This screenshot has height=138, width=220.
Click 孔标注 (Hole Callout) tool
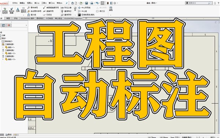click(47, 15)
